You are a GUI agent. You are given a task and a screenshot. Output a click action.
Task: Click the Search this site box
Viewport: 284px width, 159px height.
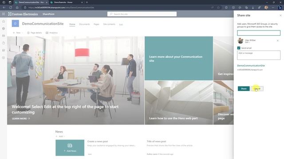tap(142, 14)
